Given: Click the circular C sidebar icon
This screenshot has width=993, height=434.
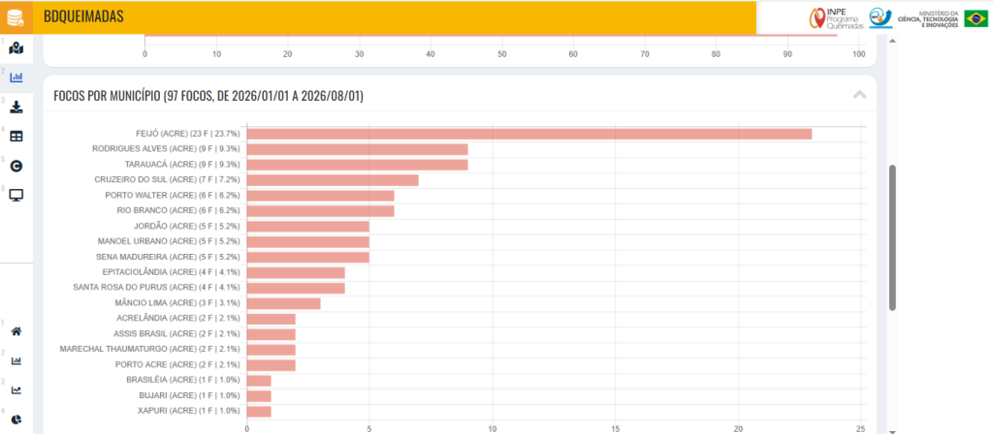Looking at the screenshot, I should click(16, 166).
